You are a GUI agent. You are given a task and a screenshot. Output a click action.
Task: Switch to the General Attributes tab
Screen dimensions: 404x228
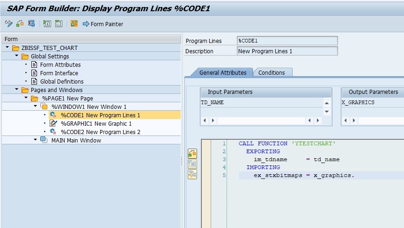pos(223,73)
